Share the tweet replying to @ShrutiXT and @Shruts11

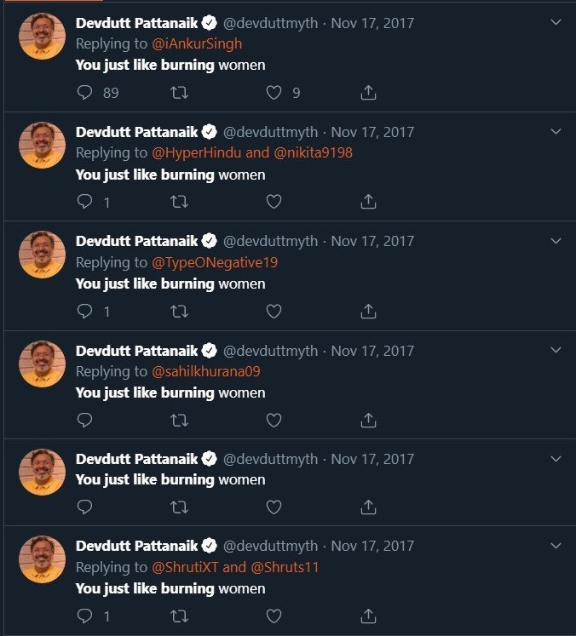(x=368, y=616)
